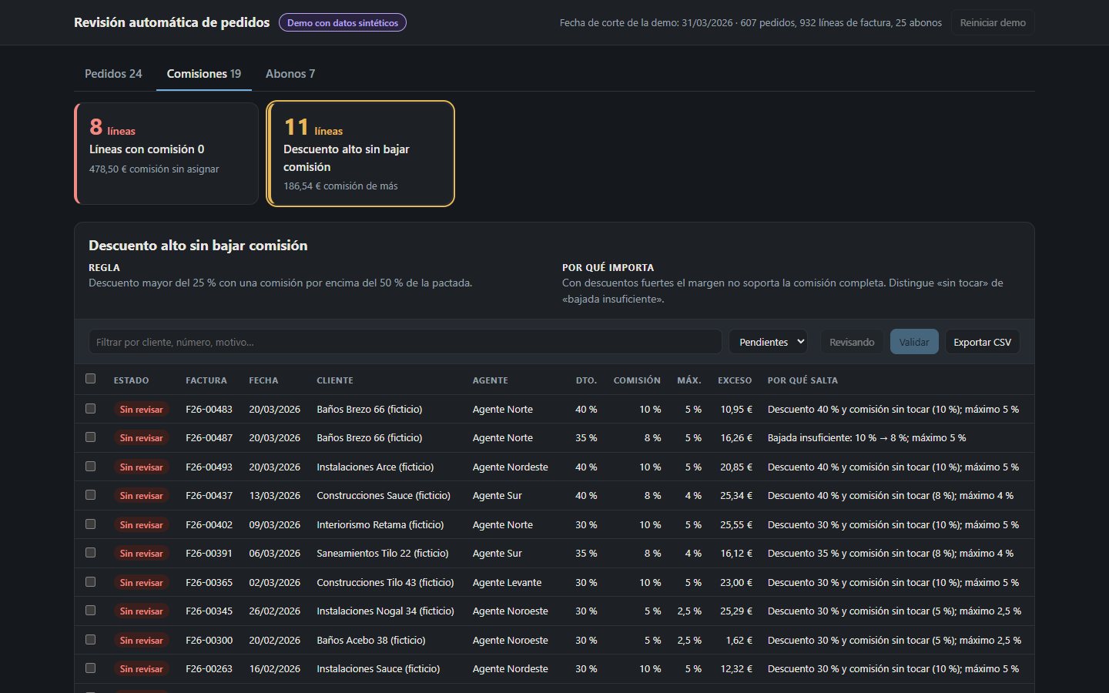The width and height of the screenshot is (1109, 693).
Task: Check the row for invoice F26-00345
Action: point(91,611)
